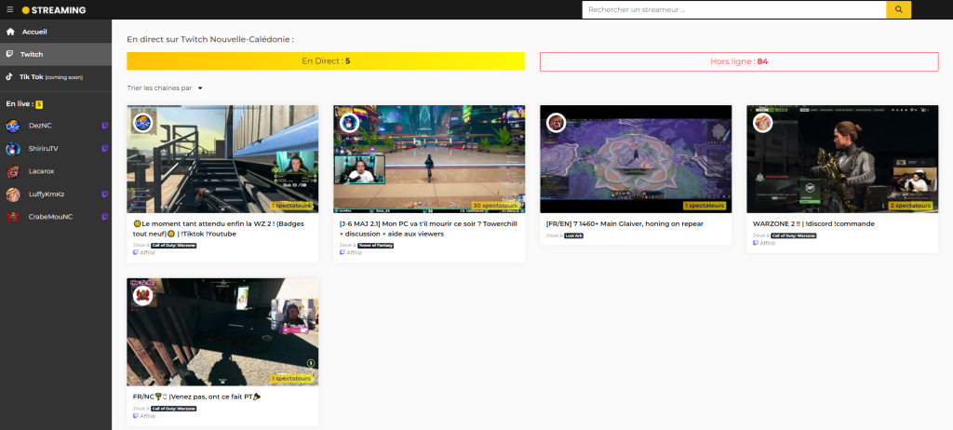This screenshot has height=430, width=953.
Task: Click the Lost Ark game tag
Action: [573, 235]
